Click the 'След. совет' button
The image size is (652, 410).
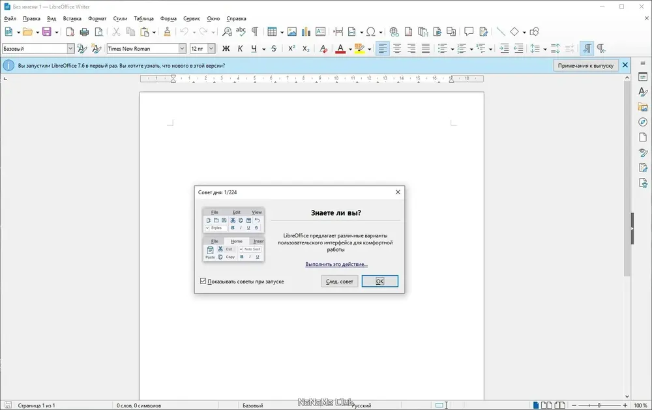coord(339,282)
